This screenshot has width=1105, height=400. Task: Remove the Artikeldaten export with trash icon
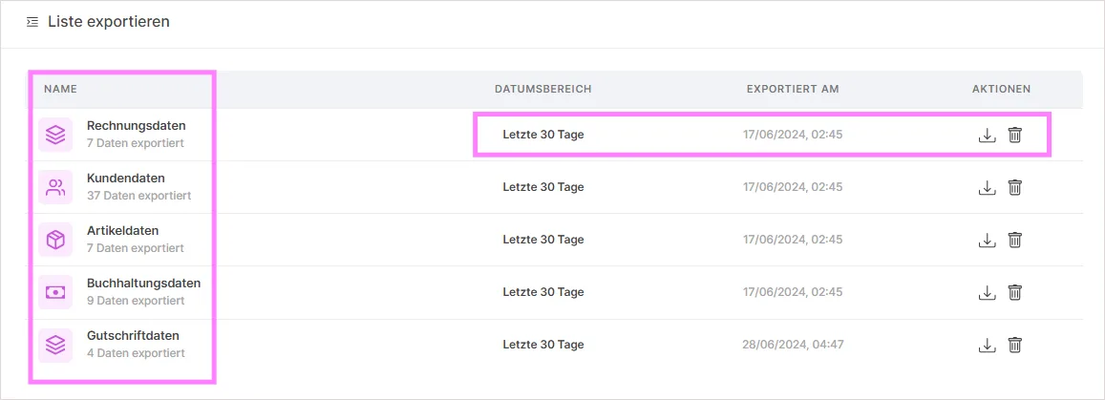(1015, 241)
